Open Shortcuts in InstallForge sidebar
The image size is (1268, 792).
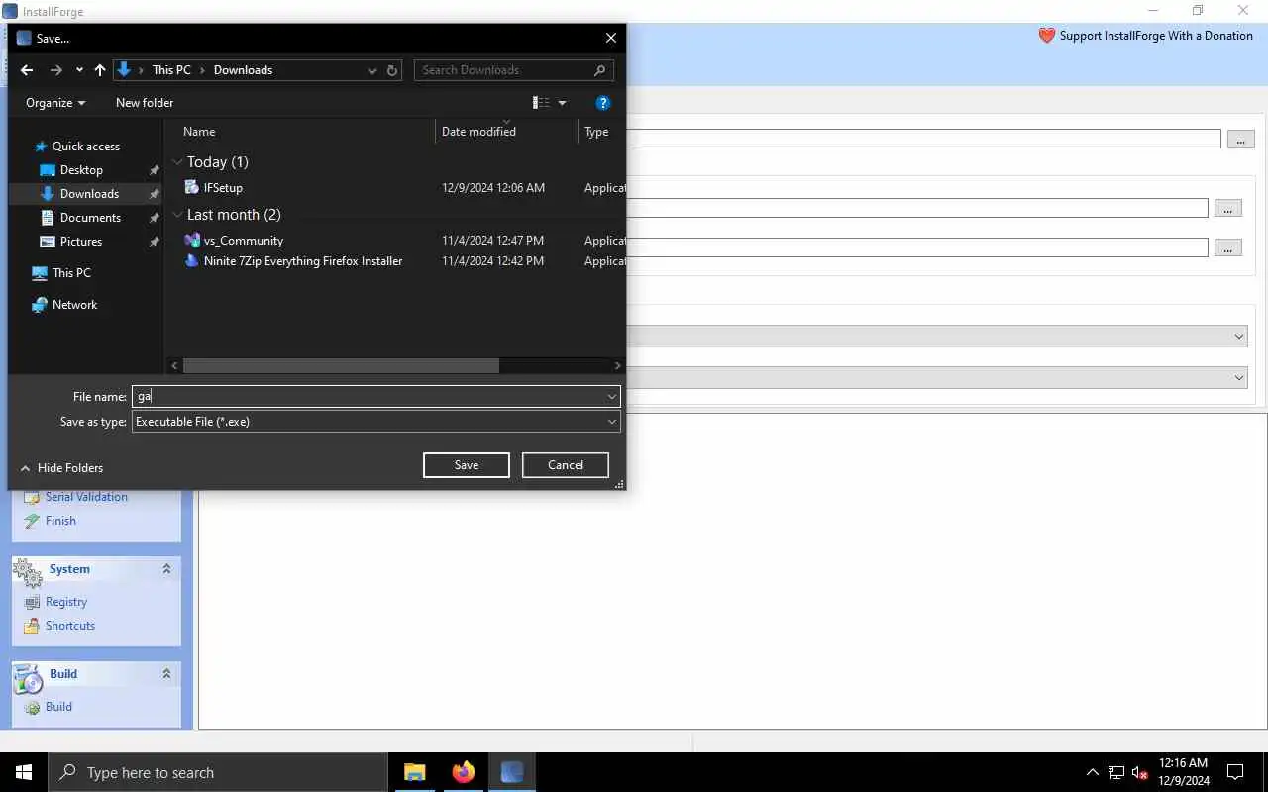pos(70,626)
